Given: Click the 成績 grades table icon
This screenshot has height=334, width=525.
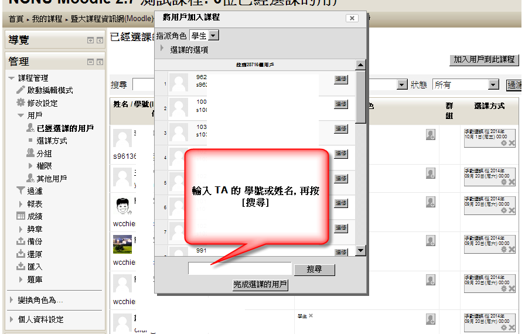Looking at the screenshot, I should [x=21, y=216].
